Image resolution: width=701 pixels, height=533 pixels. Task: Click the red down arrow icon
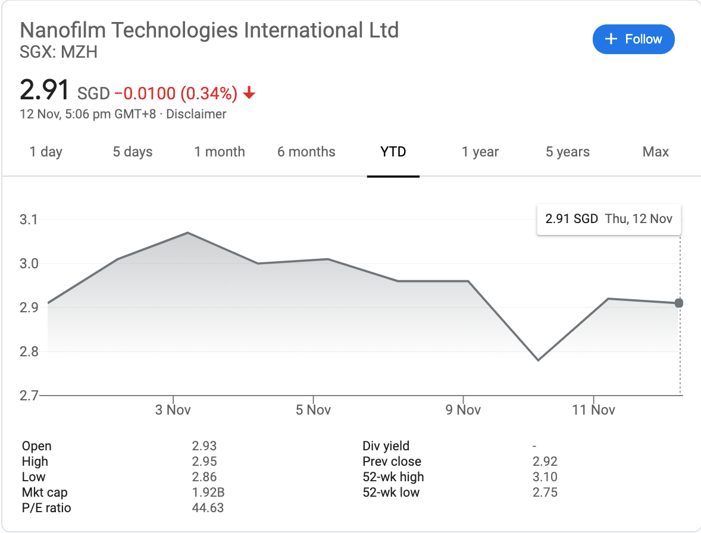(250, 93)
